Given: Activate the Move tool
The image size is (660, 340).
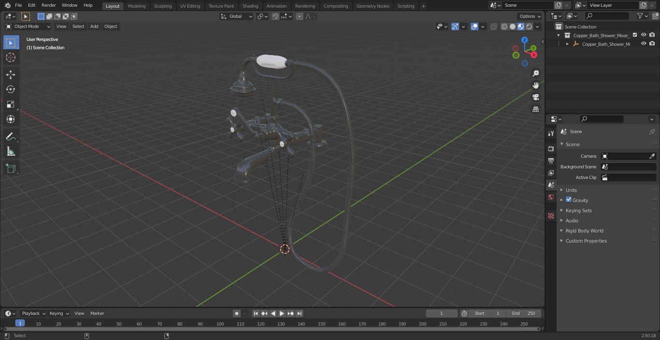Looking at the screenshot, I should click(11, 74).
